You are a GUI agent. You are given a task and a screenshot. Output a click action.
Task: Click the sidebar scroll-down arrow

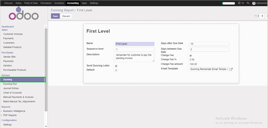coord(46,126)
